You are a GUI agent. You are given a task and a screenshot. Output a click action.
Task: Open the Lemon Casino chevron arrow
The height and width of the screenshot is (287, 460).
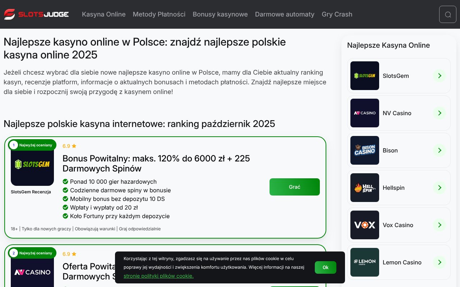click(x=439, y=262)
